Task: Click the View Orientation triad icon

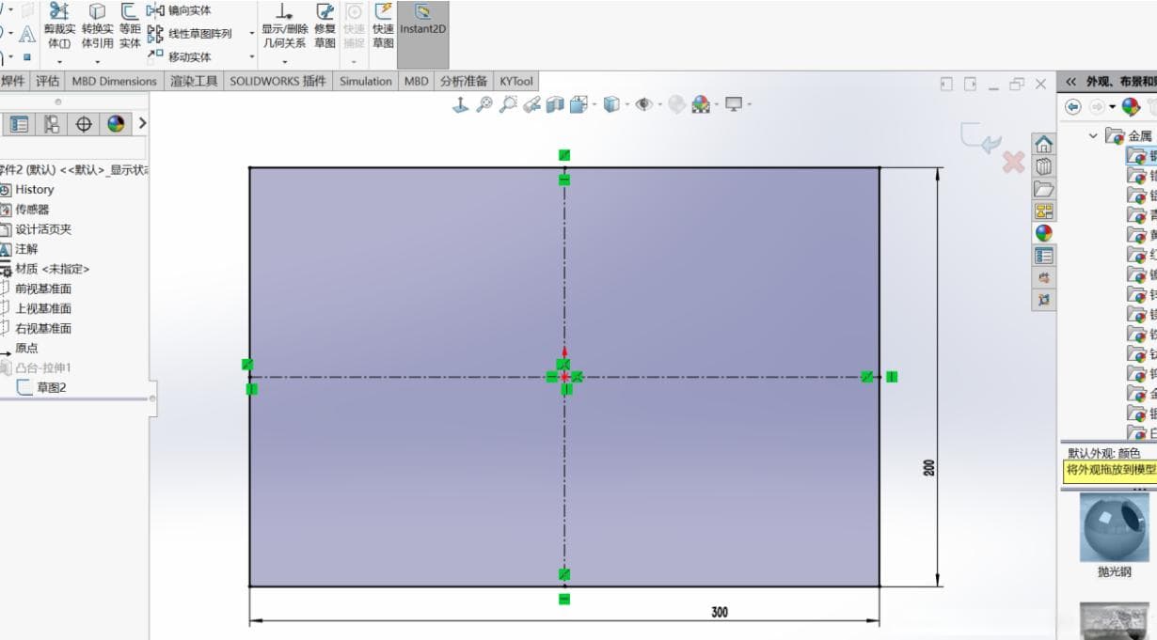Action: click(461, 104)
